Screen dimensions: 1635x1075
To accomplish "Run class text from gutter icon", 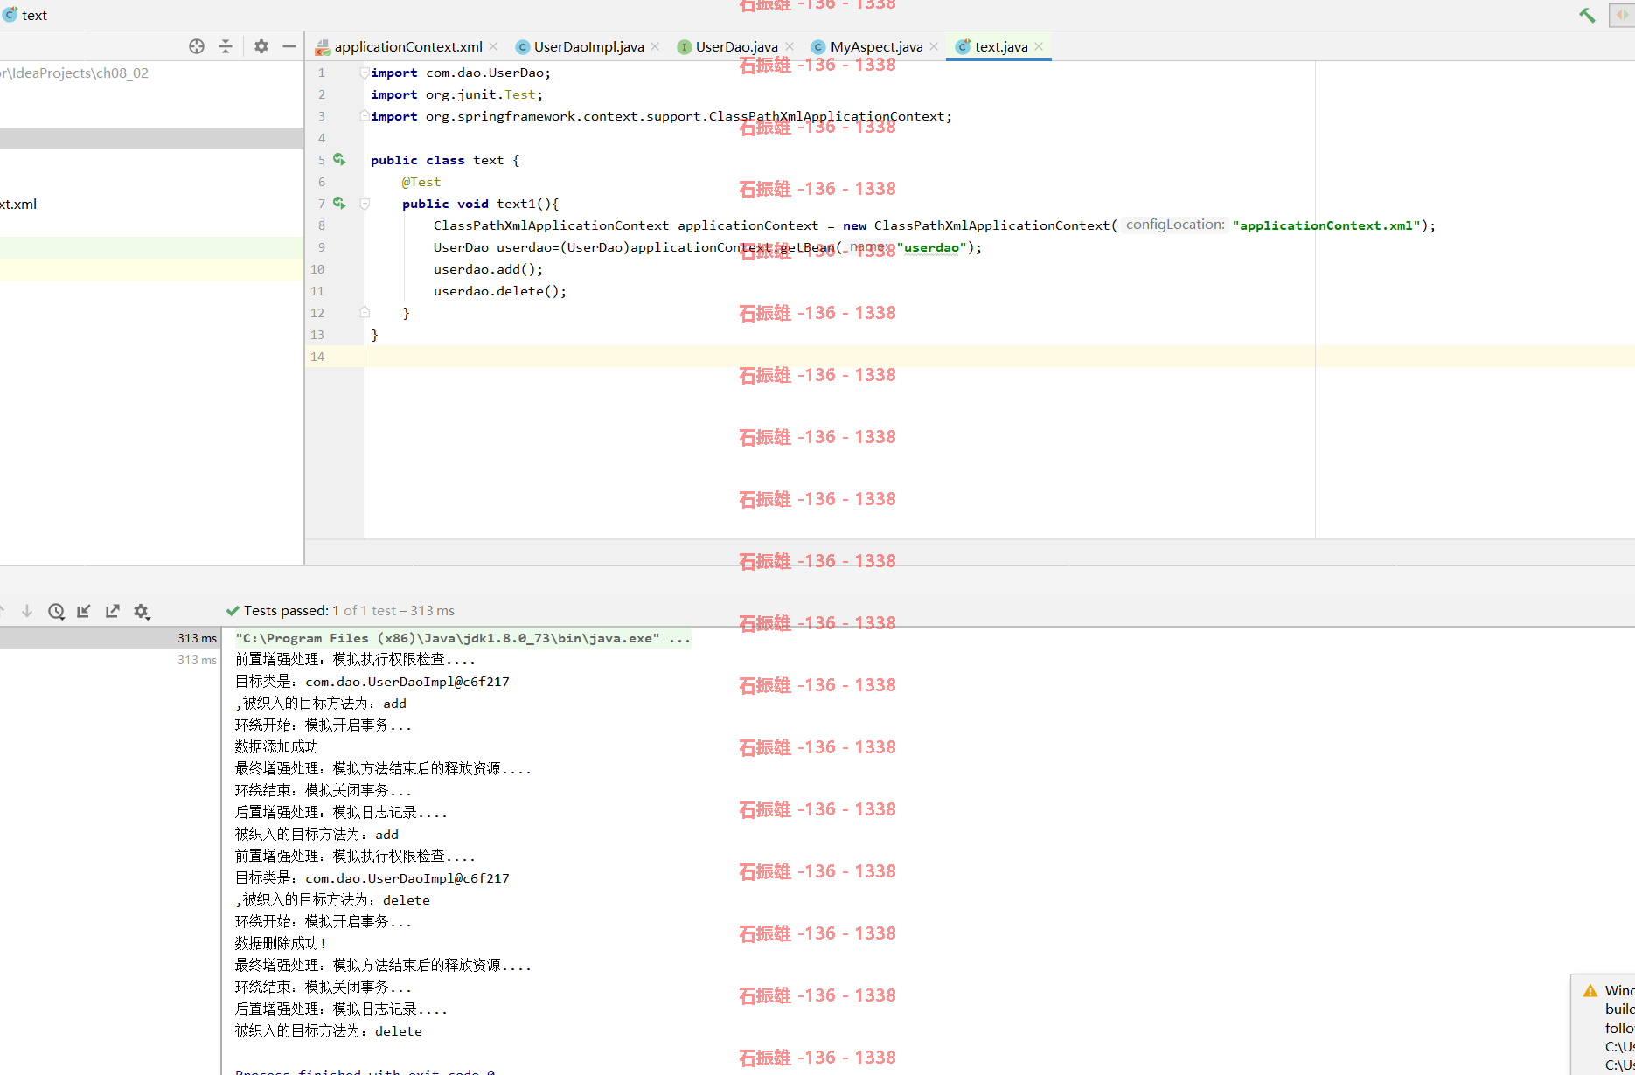I will pos(339,160).
